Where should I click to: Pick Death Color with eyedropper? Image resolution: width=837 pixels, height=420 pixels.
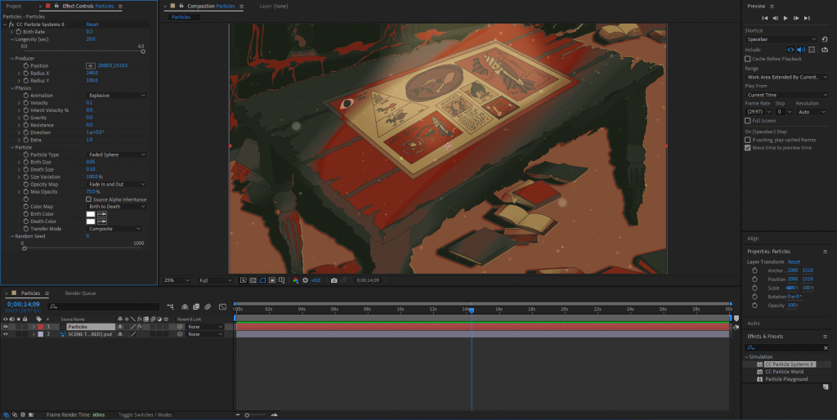pyautogui.click(x=102, y=221)
